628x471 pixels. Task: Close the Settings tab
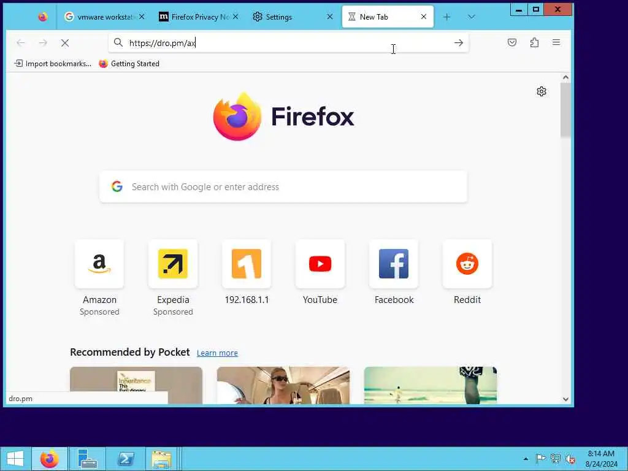(329, 17)
